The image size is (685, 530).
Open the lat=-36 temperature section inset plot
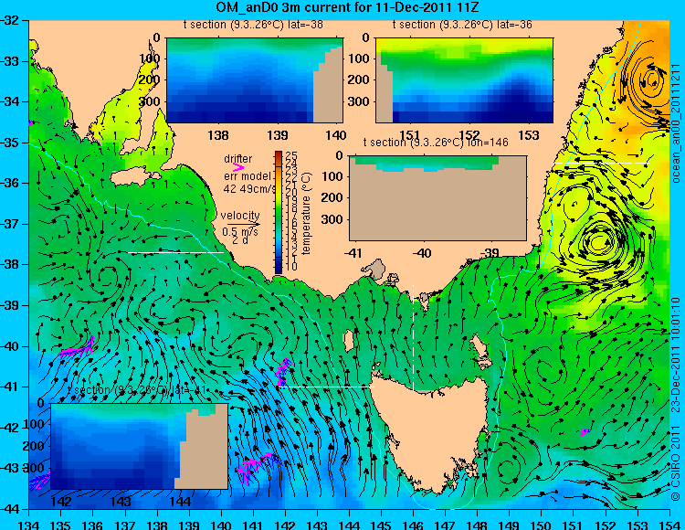click(x=464, y=80)
